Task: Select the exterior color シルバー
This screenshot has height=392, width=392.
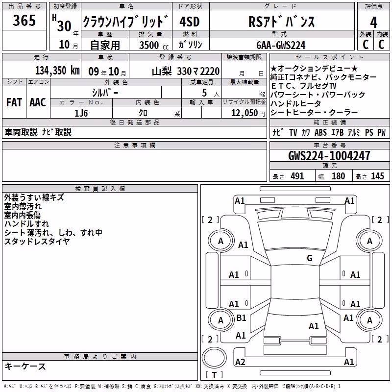Action: [x=105, y=93]
